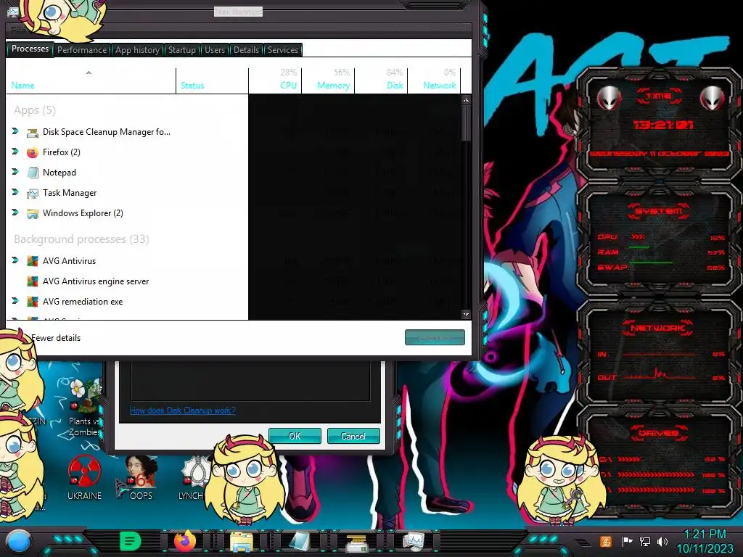Click the 'Background processes (33)' group heading

pos(81,239)
